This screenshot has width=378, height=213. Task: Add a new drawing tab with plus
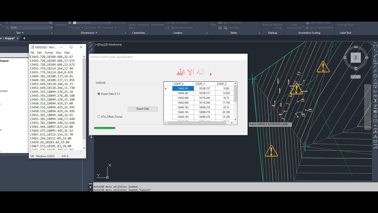click(24, 38)
